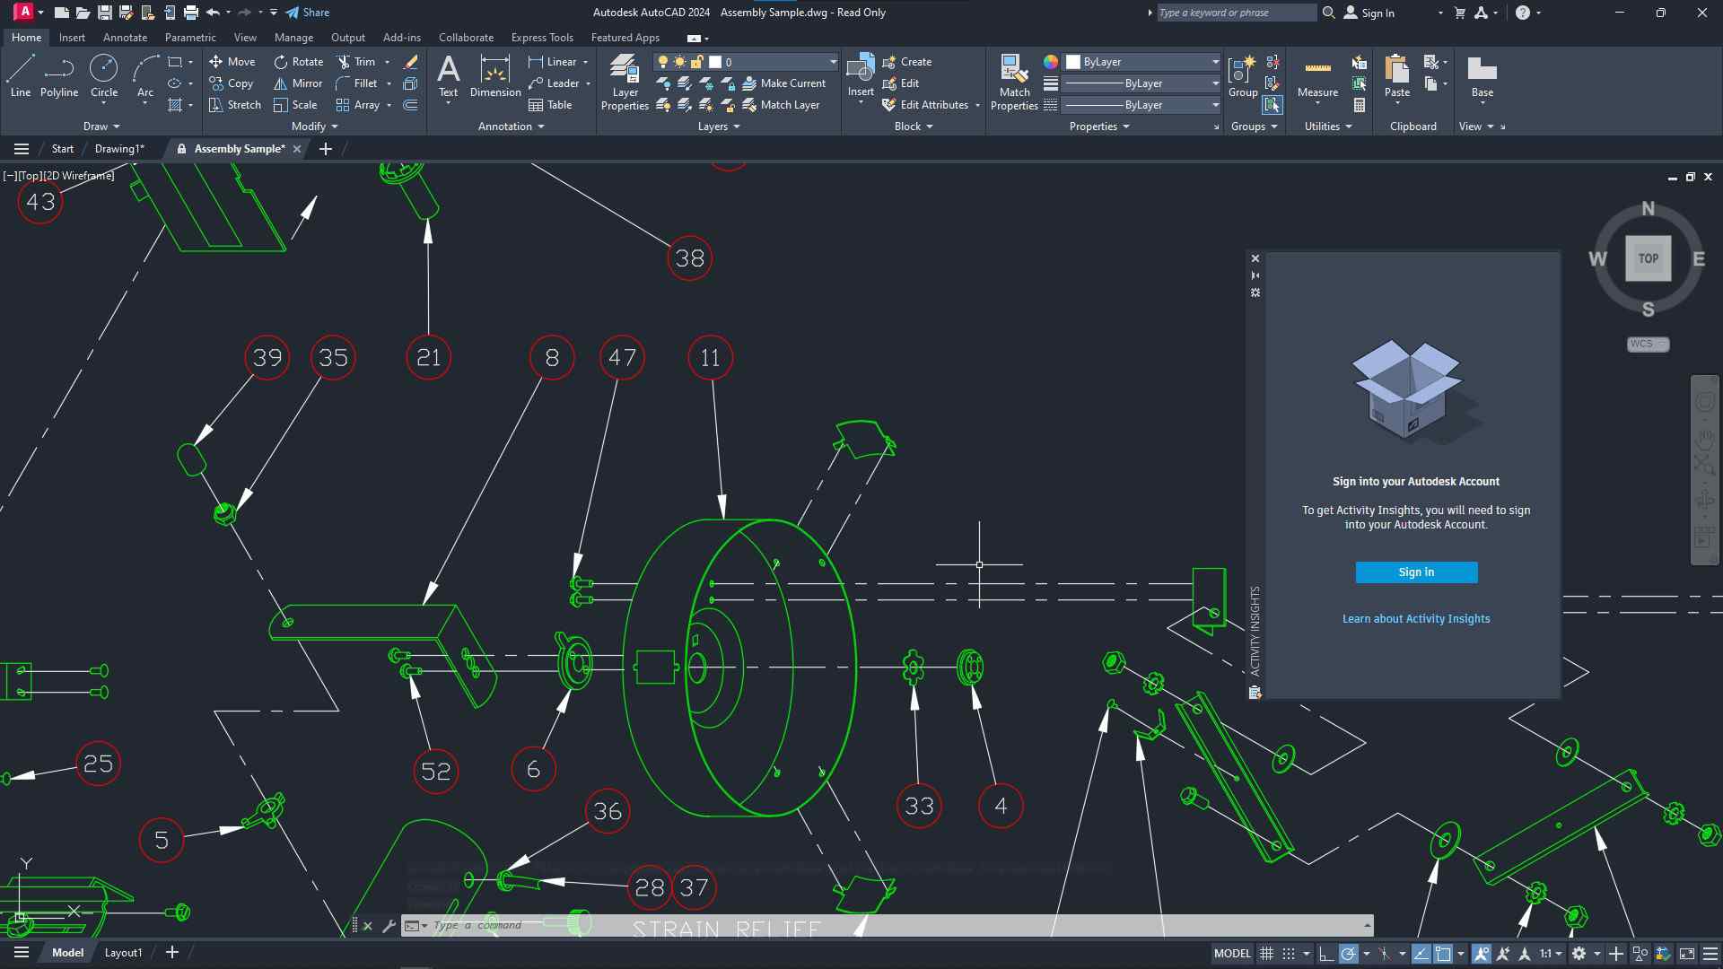Screen dimensions: 1723x969
Task: Open Learn about Activity Insights link
Action: click(1416, 619)
